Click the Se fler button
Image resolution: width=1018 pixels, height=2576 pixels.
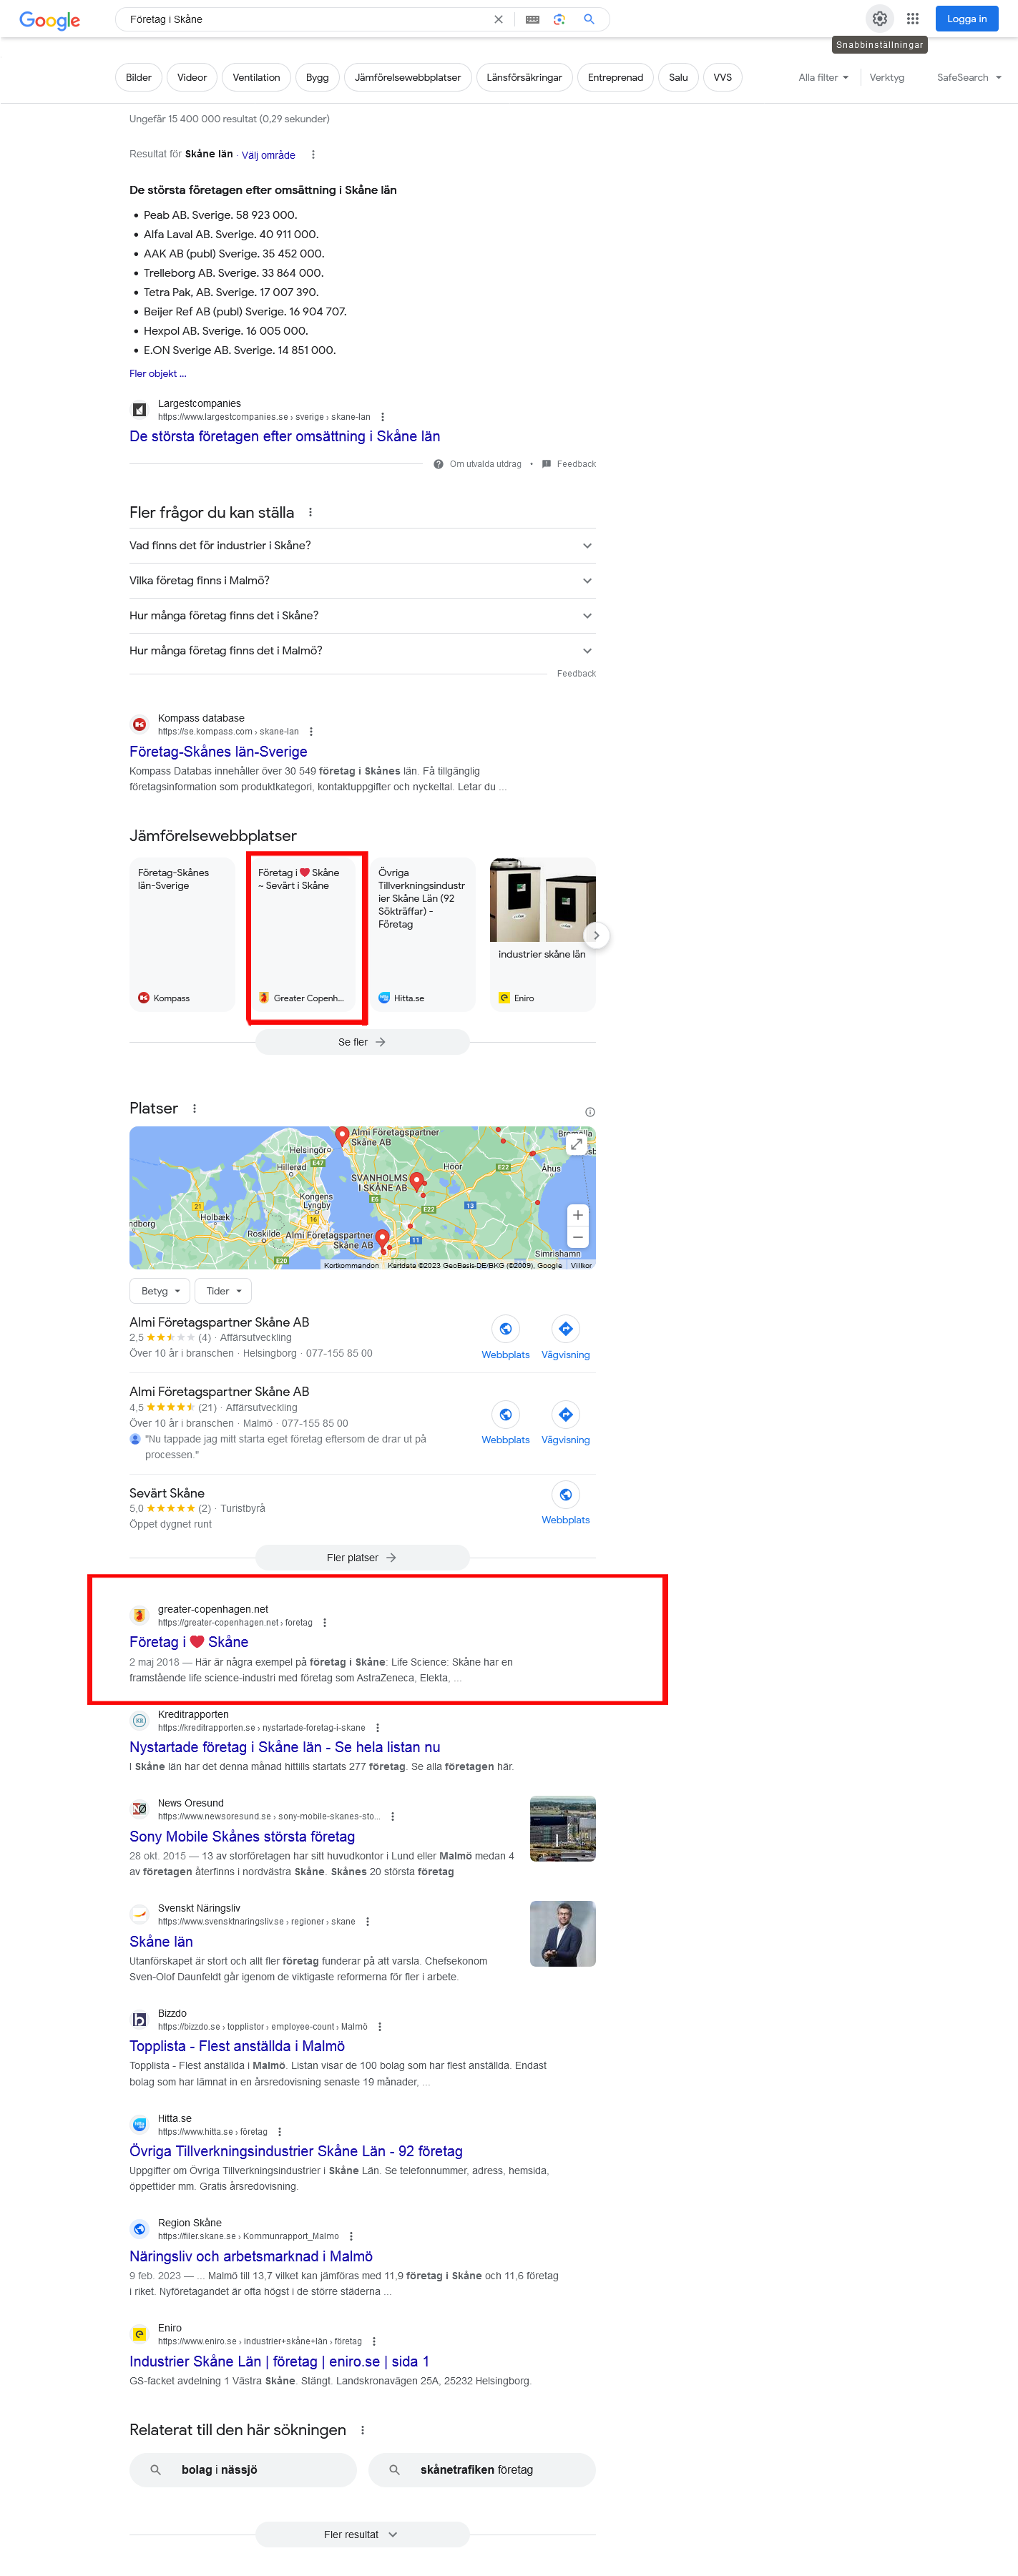[362, 1042]
